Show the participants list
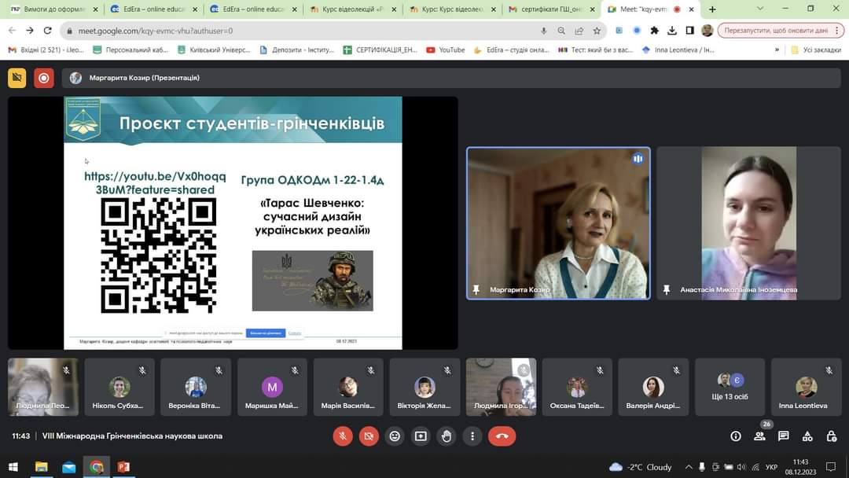This screenshot has height=478, width=849. click(759, 436)
